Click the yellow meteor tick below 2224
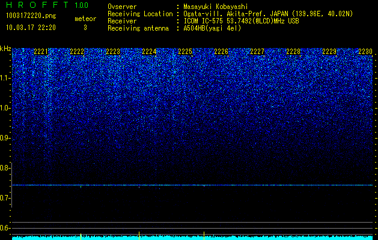This screenshot has height=240, width=378. (x=139, y=236)
